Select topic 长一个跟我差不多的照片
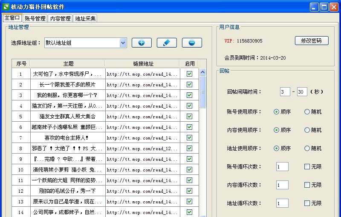 (x=68, y=85)
